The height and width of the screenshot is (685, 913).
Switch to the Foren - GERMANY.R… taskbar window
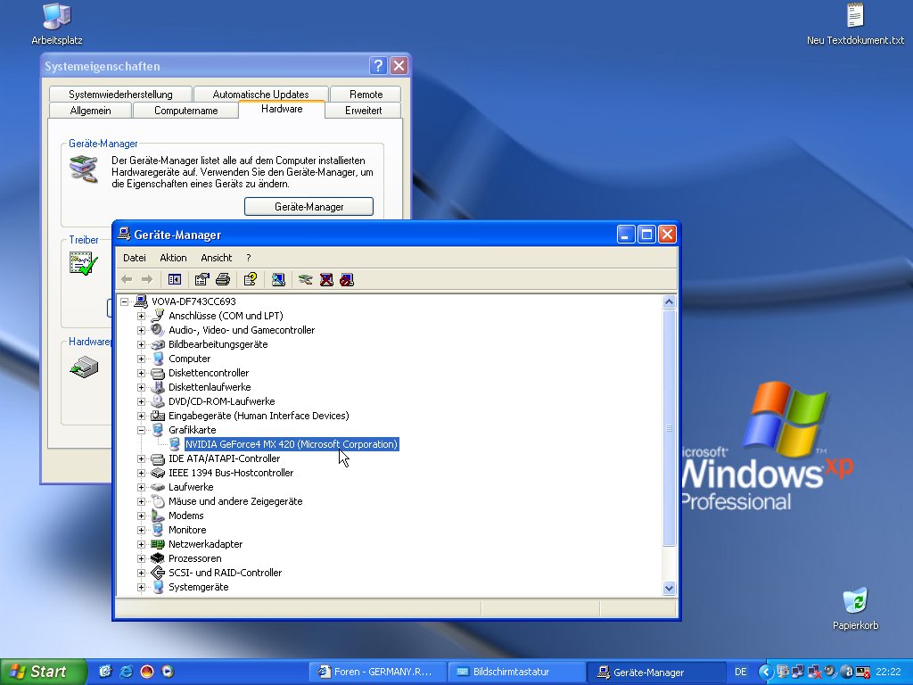[377, 672]
